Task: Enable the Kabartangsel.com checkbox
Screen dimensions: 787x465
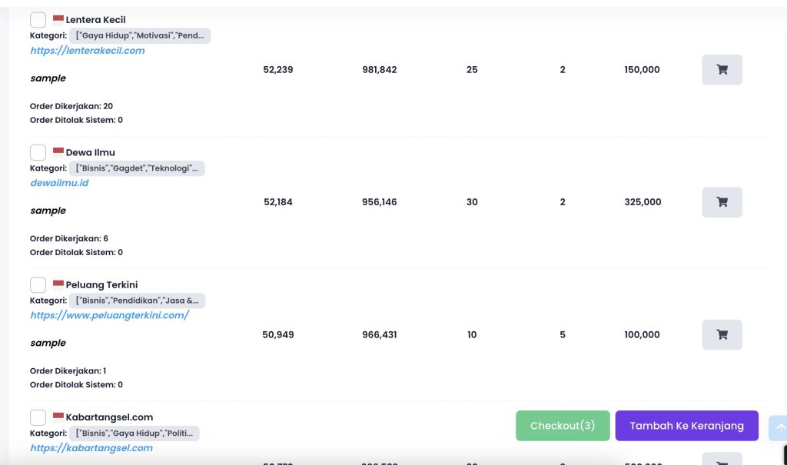Action: (38, 417)
